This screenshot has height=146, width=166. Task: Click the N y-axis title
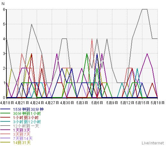pyautogui.click(x=3, y=4)
